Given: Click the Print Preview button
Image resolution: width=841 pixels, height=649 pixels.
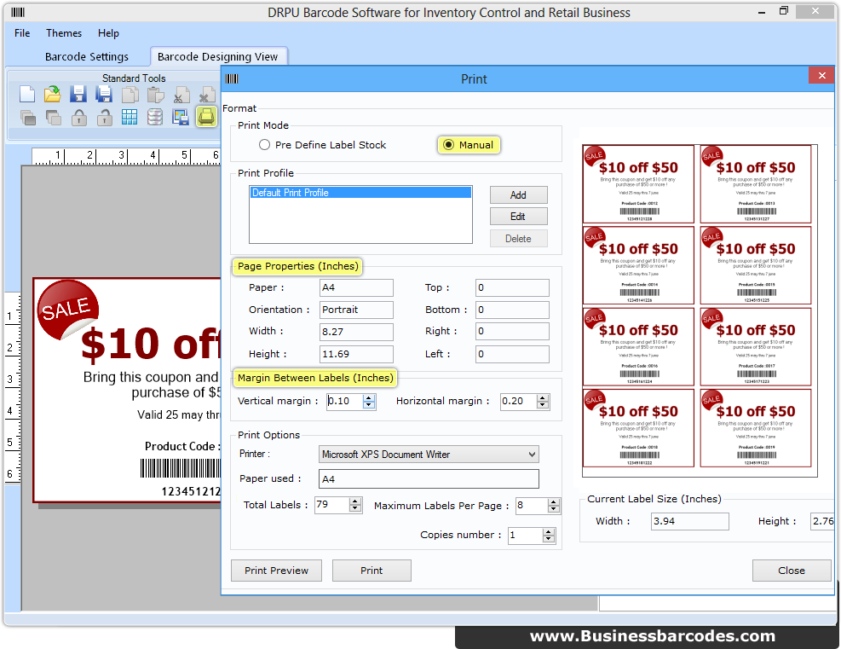Looking at the screenshot, I should pos(276,571).
